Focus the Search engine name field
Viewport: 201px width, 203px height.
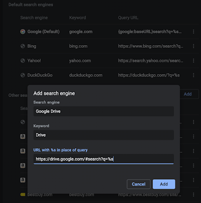(x=104, y=111)
